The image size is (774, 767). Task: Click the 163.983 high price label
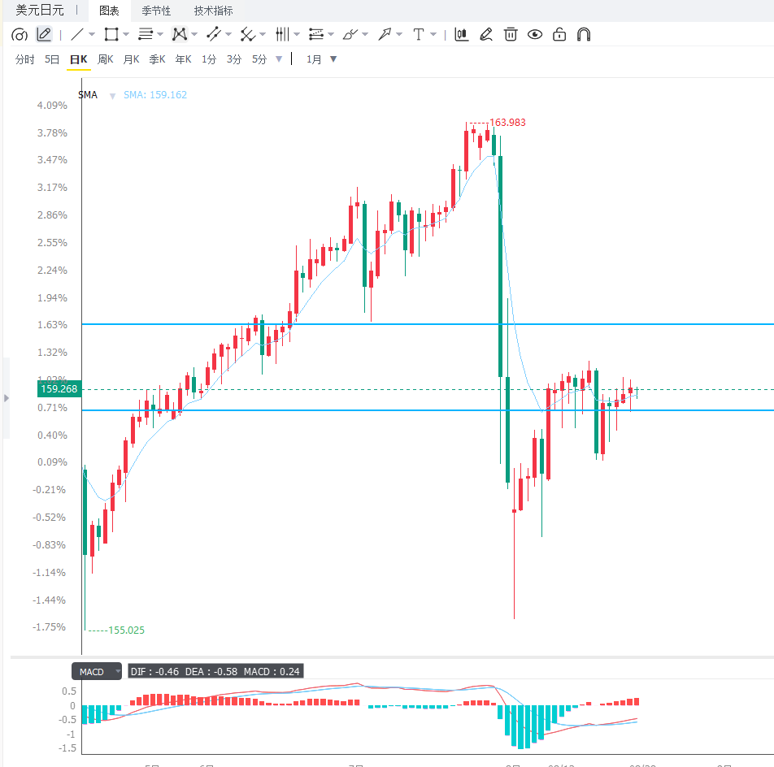point(507,123)
